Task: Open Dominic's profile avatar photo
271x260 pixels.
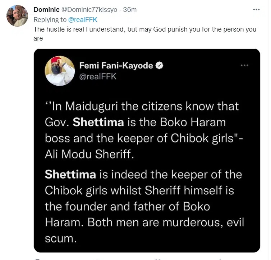Action: (17, 16)
